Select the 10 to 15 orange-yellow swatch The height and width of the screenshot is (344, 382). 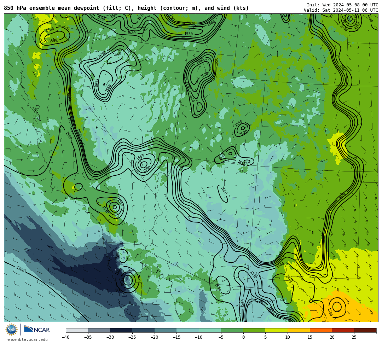click(299, 330)
